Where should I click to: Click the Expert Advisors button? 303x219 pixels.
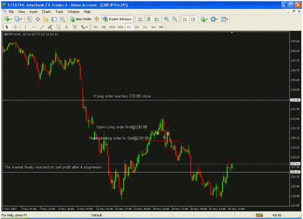click(x=117, y=19)
